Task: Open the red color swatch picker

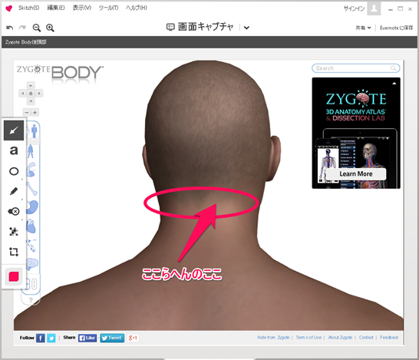Action: pyautogui.click(x=14, y=276)
